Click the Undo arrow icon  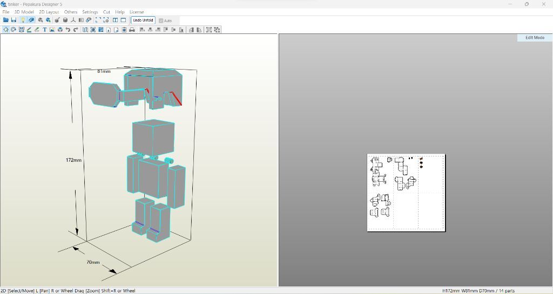pos(68,30)
